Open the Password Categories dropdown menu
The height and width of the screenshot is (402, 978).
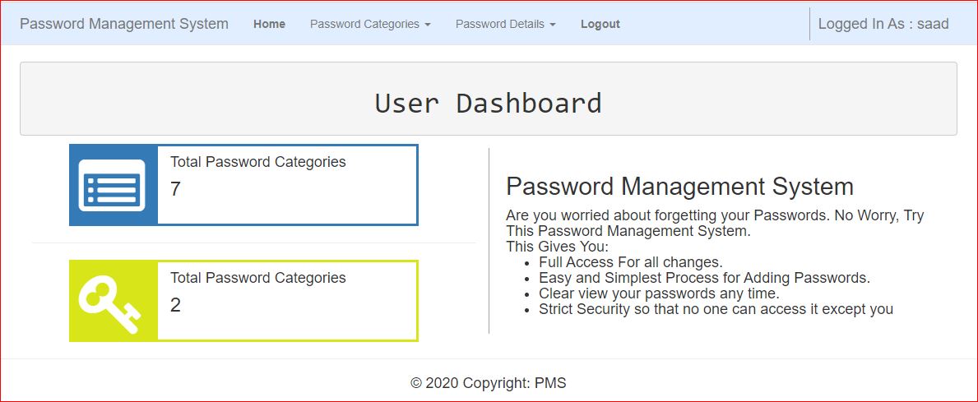pos(370,25)
